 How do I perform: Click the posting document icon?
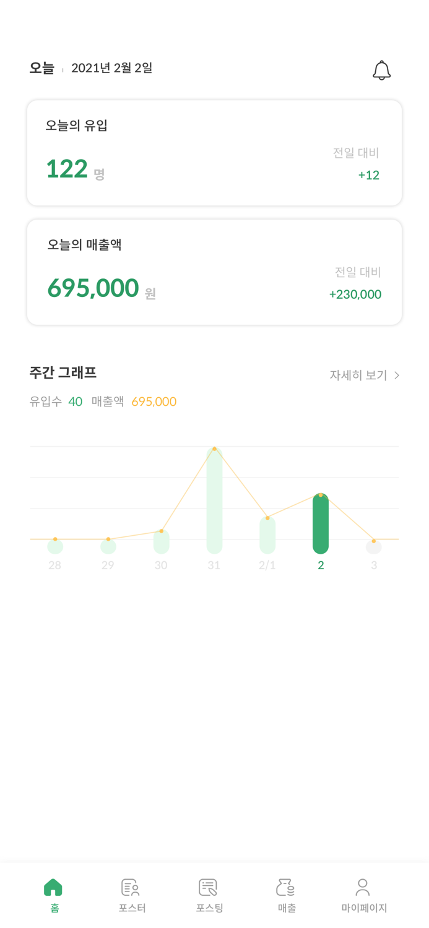pyautogui.click(x=207, y=887)
